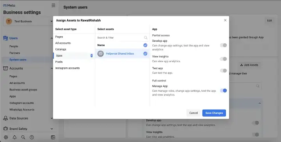
Task: Turn off the Manage App toggle
Action: (x=224, y=91)
